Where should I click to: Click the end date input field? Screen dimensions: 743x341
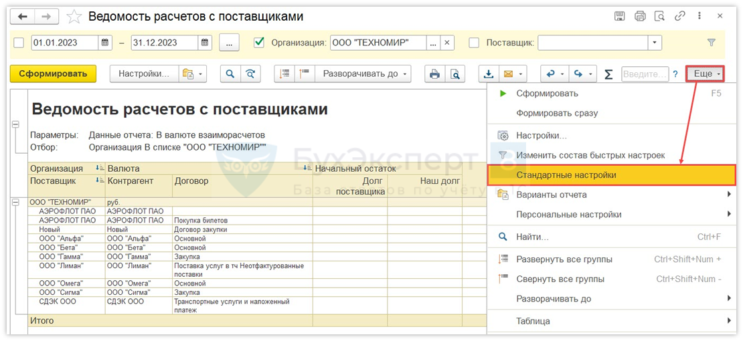164,43
